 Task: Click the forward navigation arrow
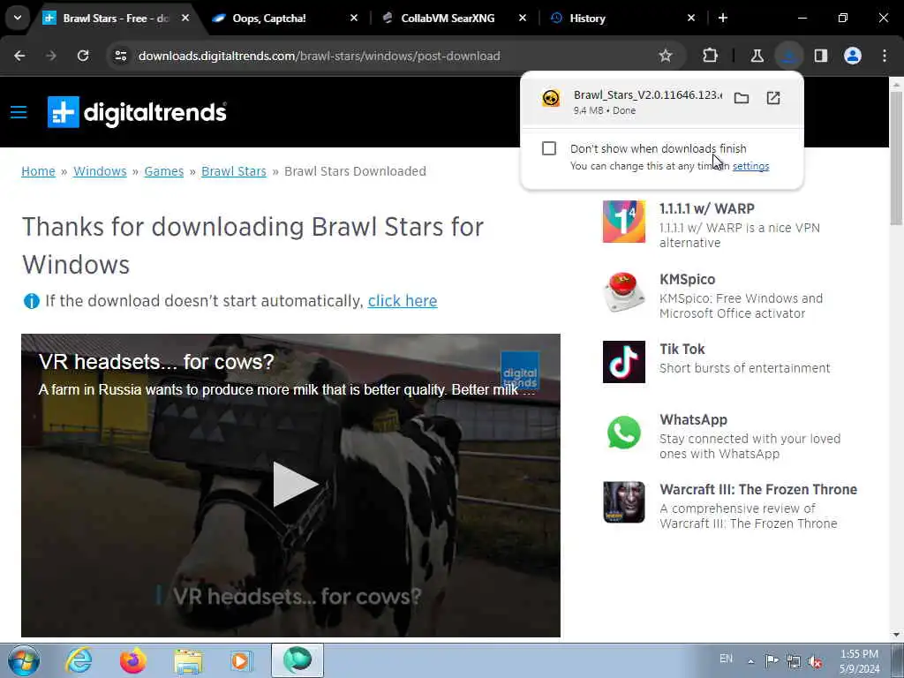pos(51,56)
